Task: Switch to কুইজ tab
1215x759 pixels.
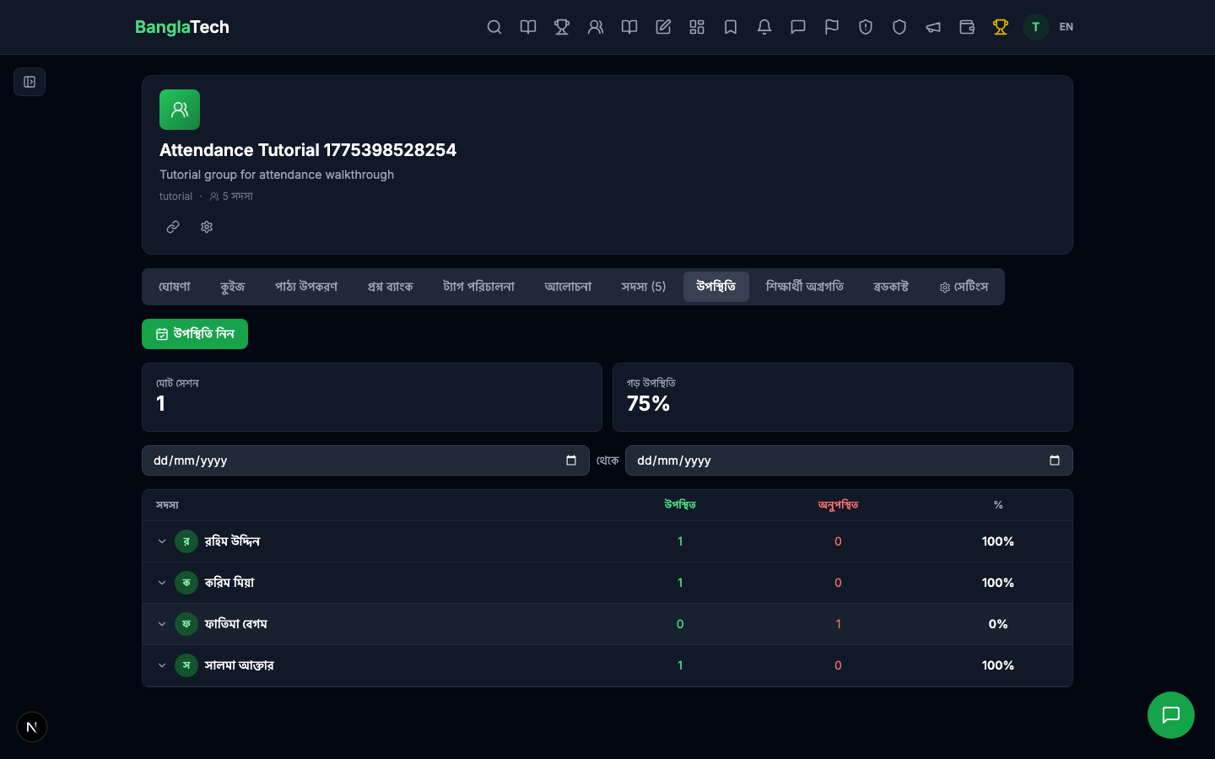Action: point(232,287)
